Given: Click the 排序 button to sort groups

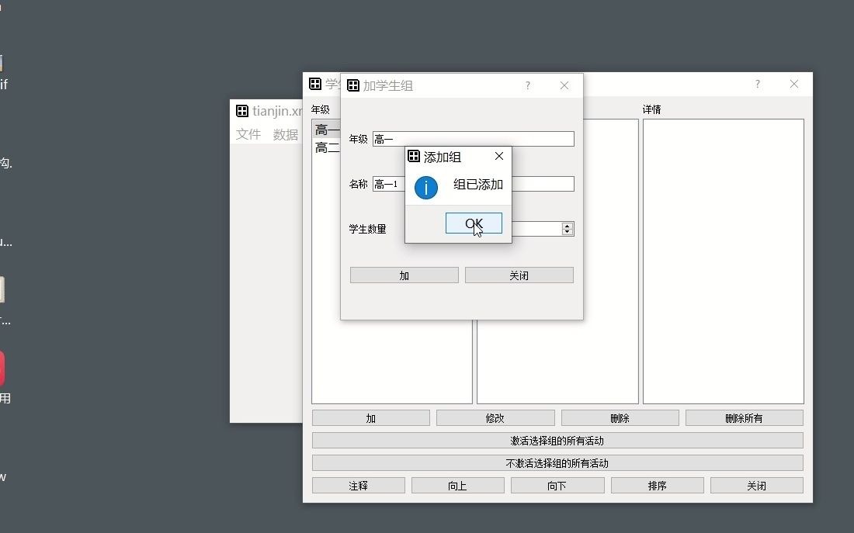Looking at the screenshot, I should (x=657, y=484).
